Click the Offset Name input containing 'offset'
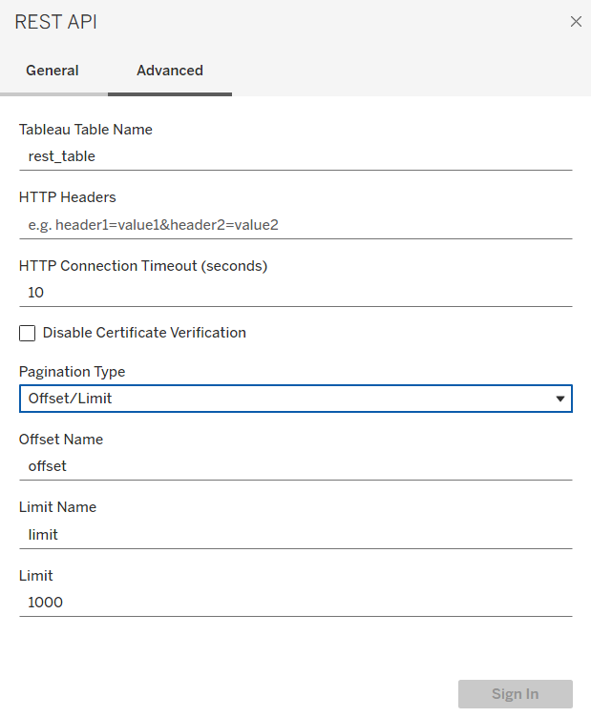The height and width of the screenshot is (717, 591). [296, 466]
